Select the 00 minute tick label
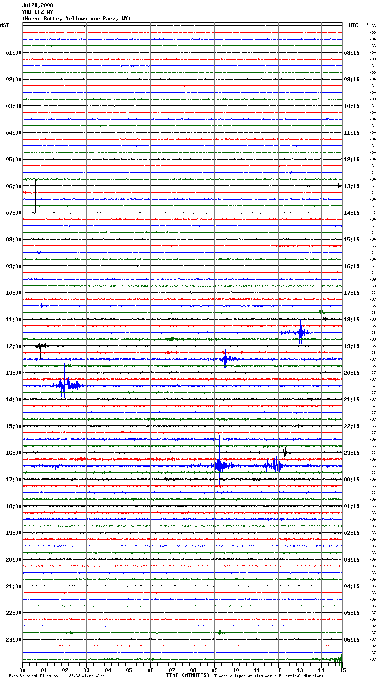 tap(22, 670)
